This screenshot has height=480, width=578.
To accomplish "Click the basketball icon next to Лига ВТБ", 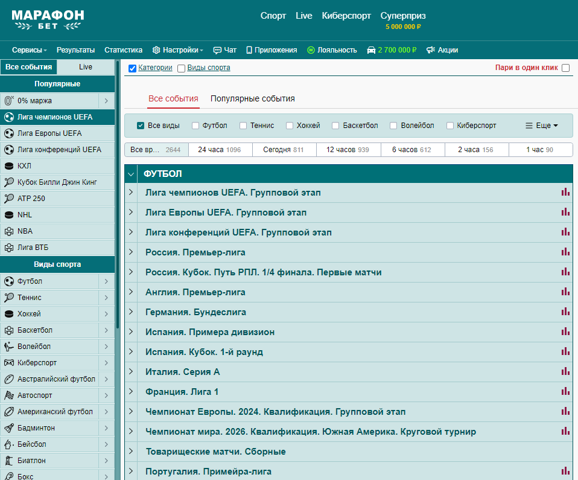I will (x=9, y=248).
